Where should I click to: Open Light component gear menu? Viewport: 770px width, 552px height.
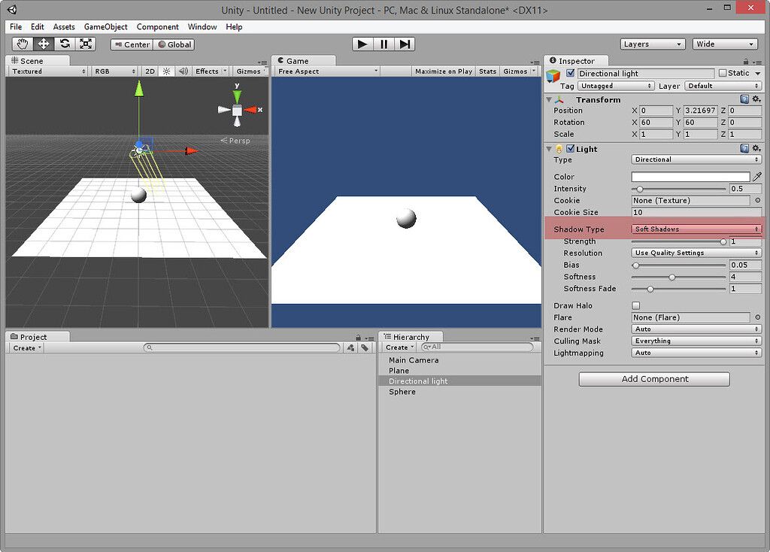pos(756,148)
